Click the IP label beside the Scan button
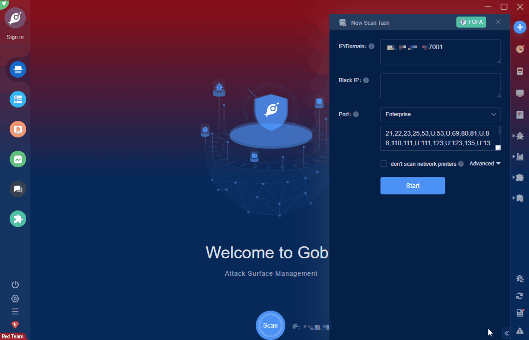The image size is (529, 340). coord(296,327)
